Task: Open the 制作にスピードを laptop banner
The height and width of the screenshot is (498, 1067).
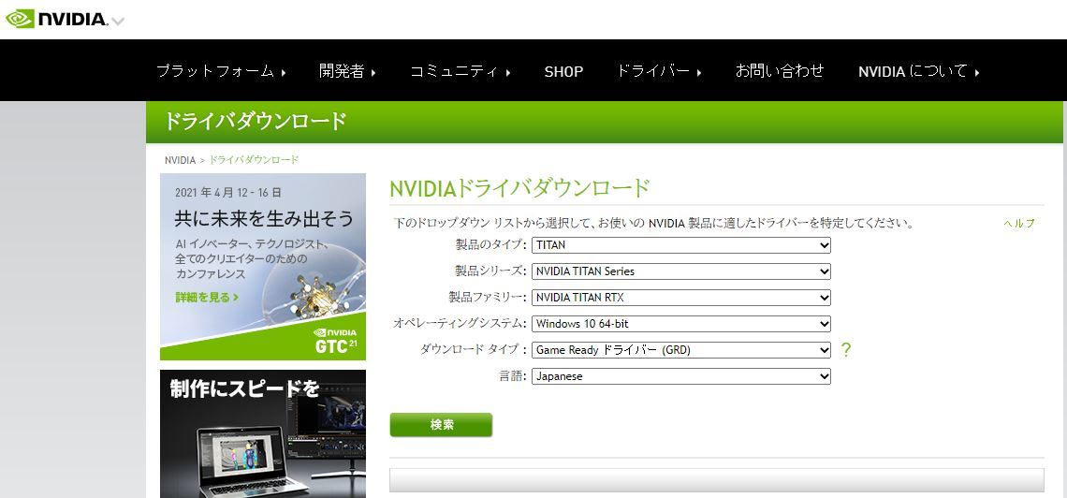Action: (263, 433)
